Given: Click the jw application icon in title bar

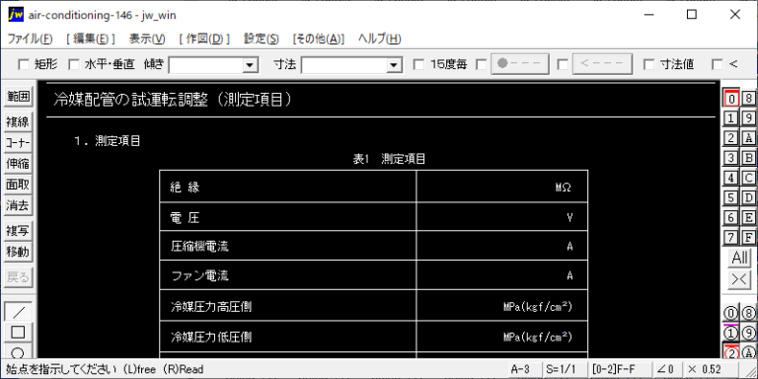Looking at the screenshot, I should click(x=16, y=15).
